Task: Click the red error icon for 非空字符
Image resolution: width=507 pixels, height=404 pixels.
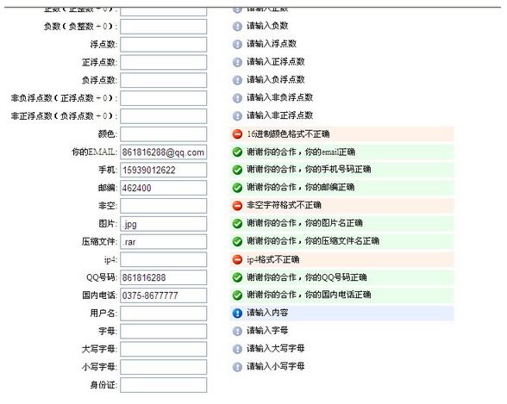Action: [237, 205]
